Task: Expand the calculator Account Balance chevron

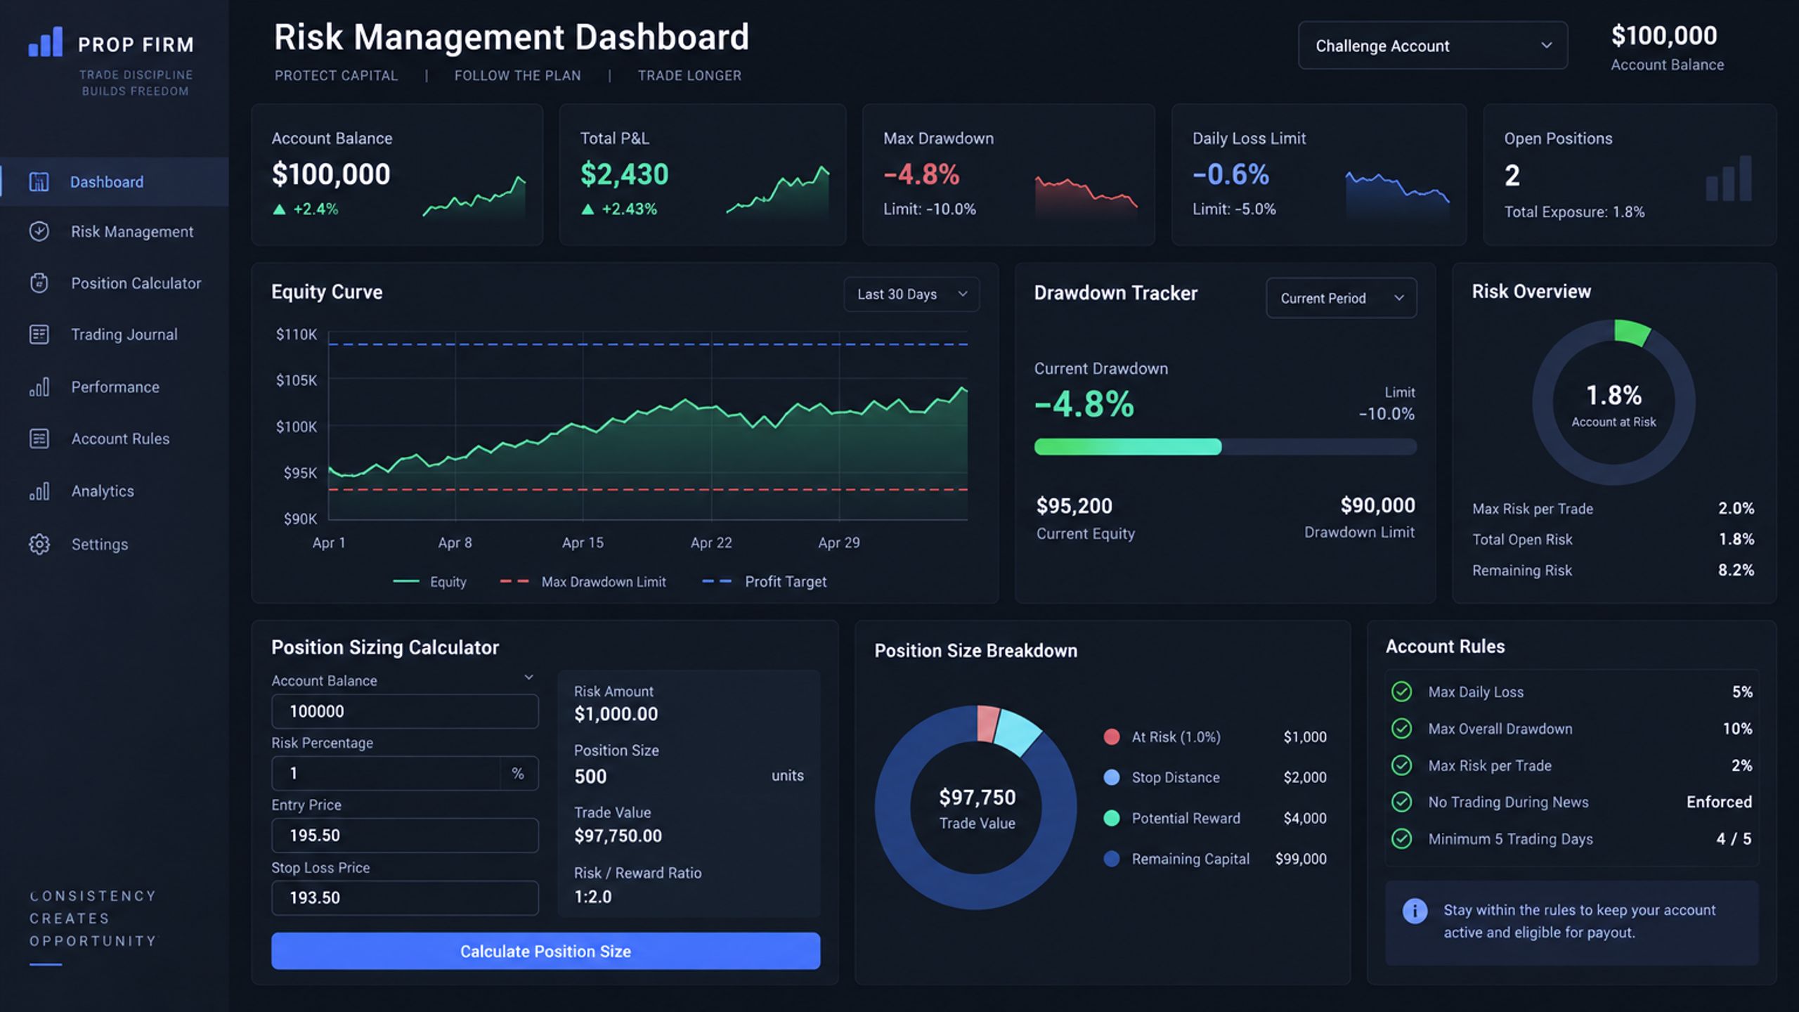Action: click(x=528, y=677)
